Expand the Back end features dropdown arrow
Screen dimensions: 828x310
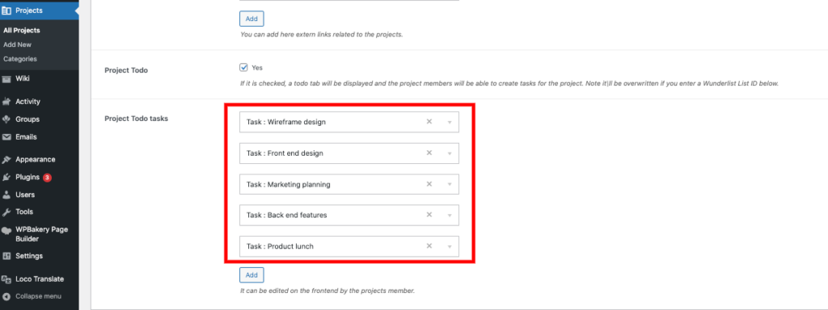click(x=450, y=216)
